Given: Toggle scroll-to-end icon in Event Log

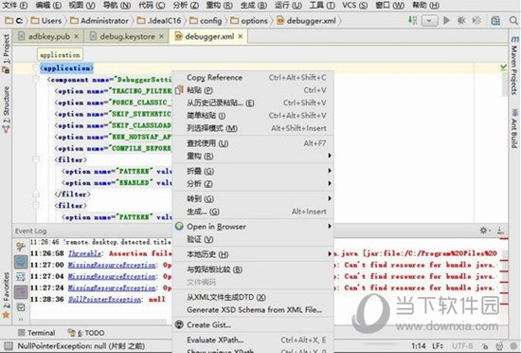Looking at the screenshot, I should 21,291.
